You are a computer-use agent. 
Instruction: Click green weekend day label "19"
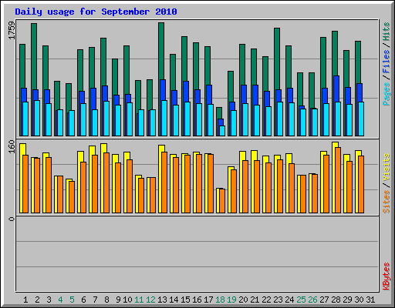231,300
